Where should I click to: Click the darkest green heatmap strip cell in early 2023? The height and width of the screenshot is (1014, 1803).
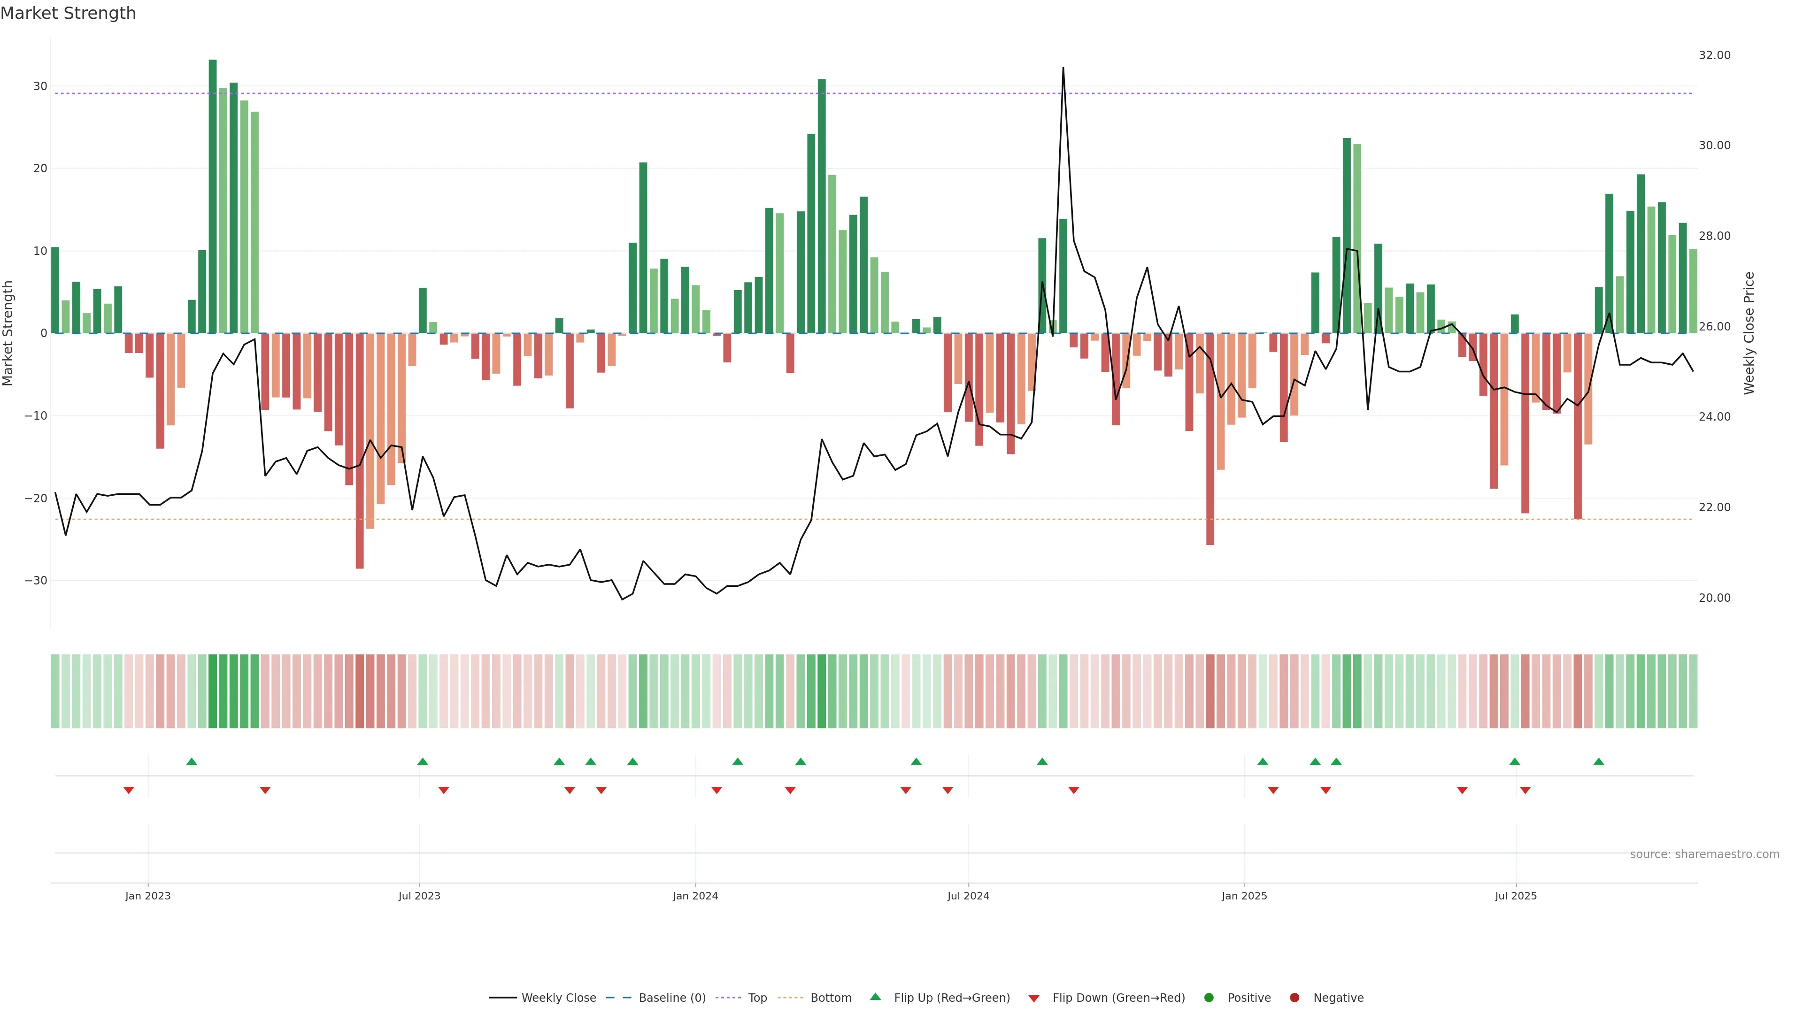[x=213, y=691]
